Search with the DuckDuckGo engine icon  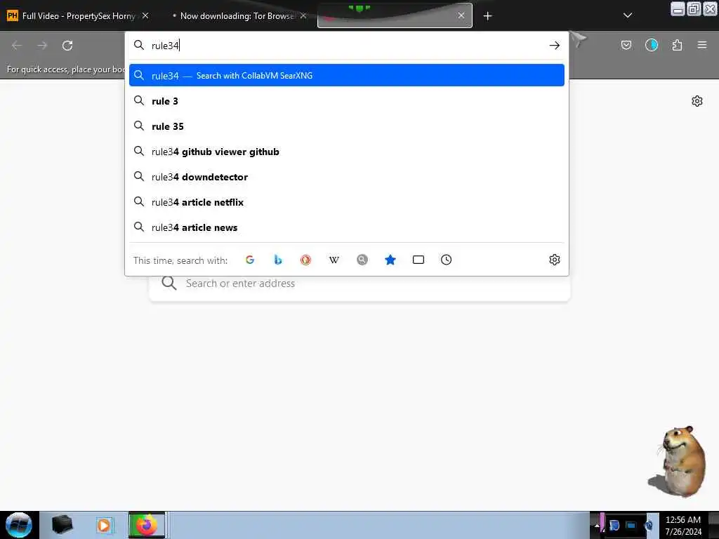[x=306, y=260]
